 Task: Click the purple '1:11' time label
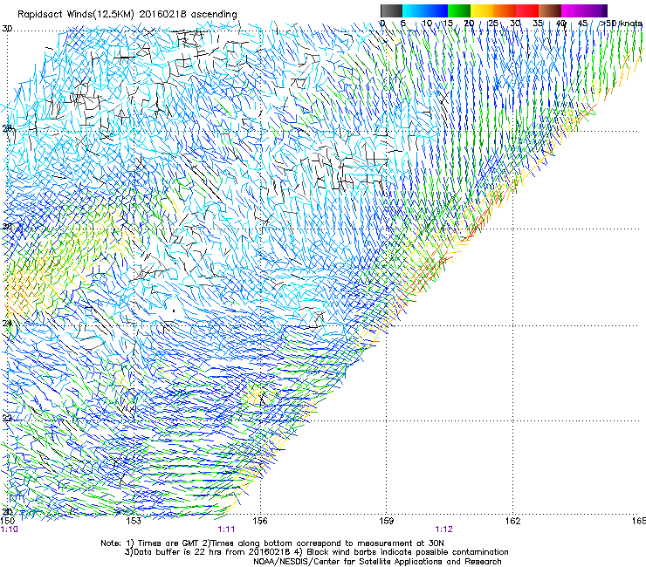[x=226, y=529]
